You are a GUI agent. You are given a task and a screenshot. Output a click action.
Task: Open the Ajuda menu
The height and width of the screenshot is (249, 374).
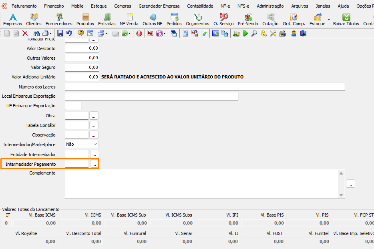tap(343, 6)
